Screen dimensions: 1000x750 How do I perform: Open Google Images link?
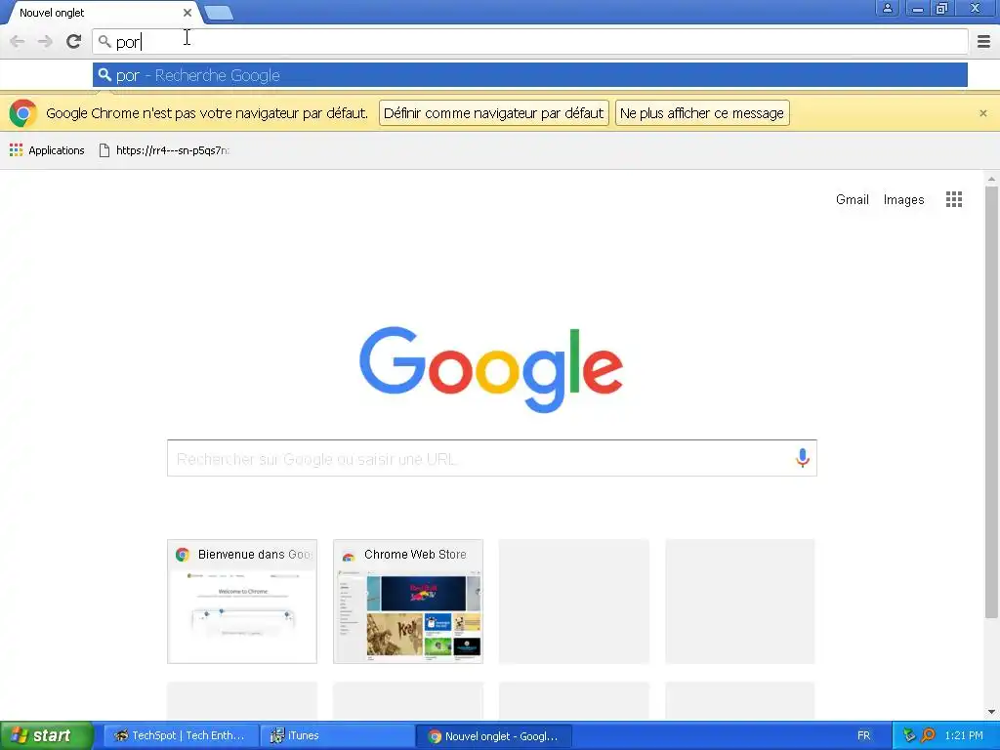point(903,199)
